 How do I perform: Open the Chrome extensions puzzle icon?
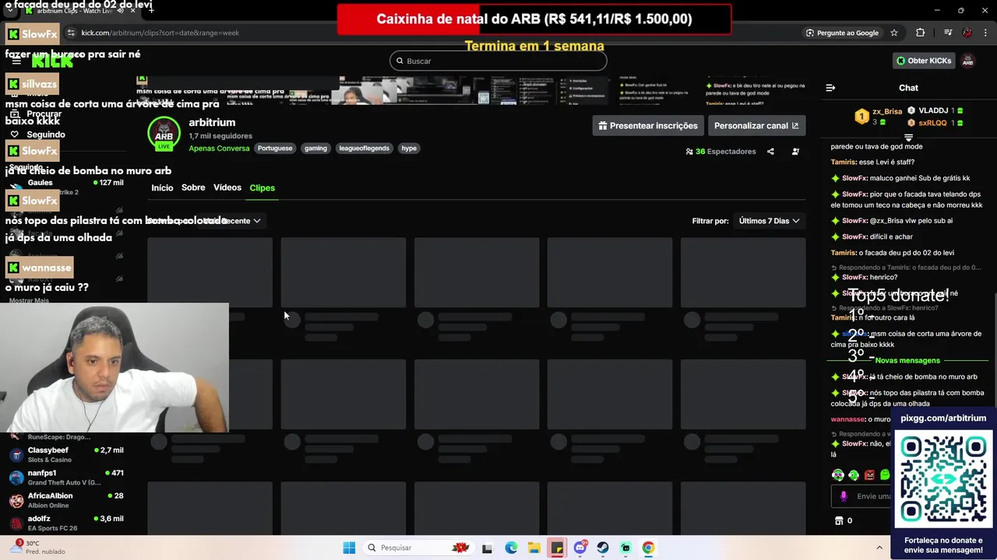point(921,33)
